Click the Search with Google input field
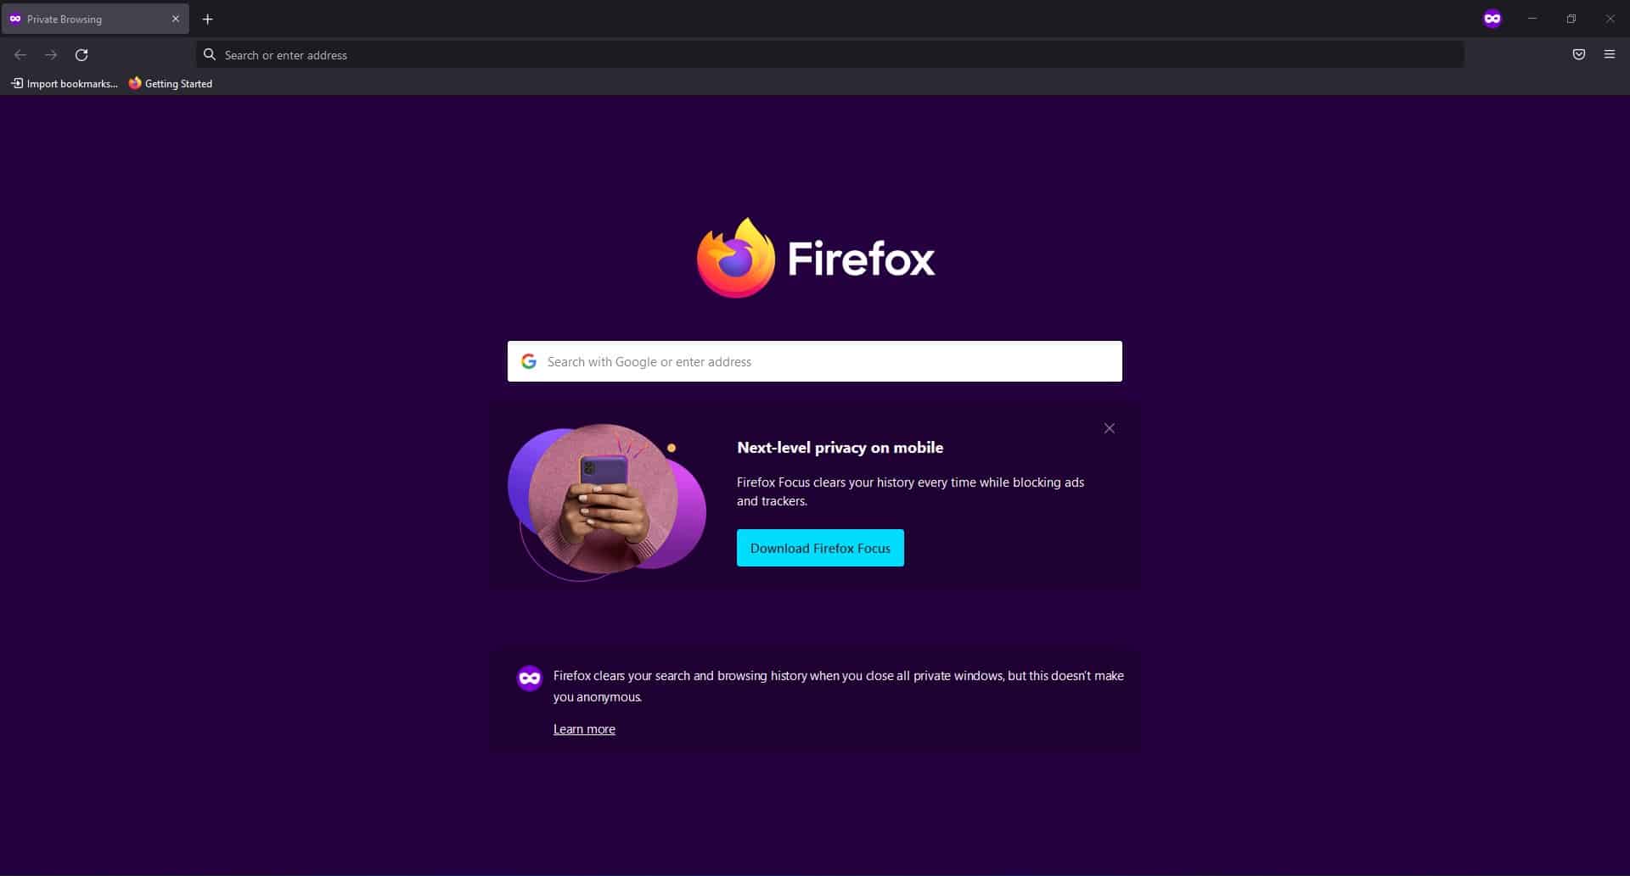1630x876 pixels. pos(815,361)
